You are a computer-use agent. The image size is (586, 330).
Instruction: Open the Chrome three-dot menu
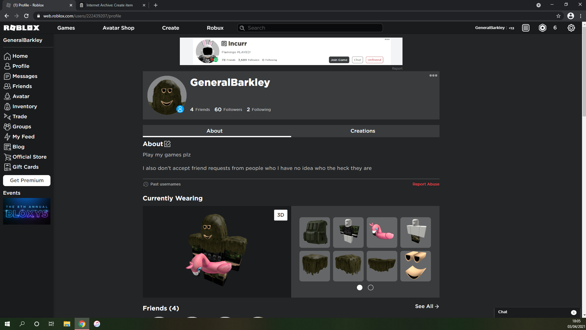pyautogui.click(x=580, y=16)
